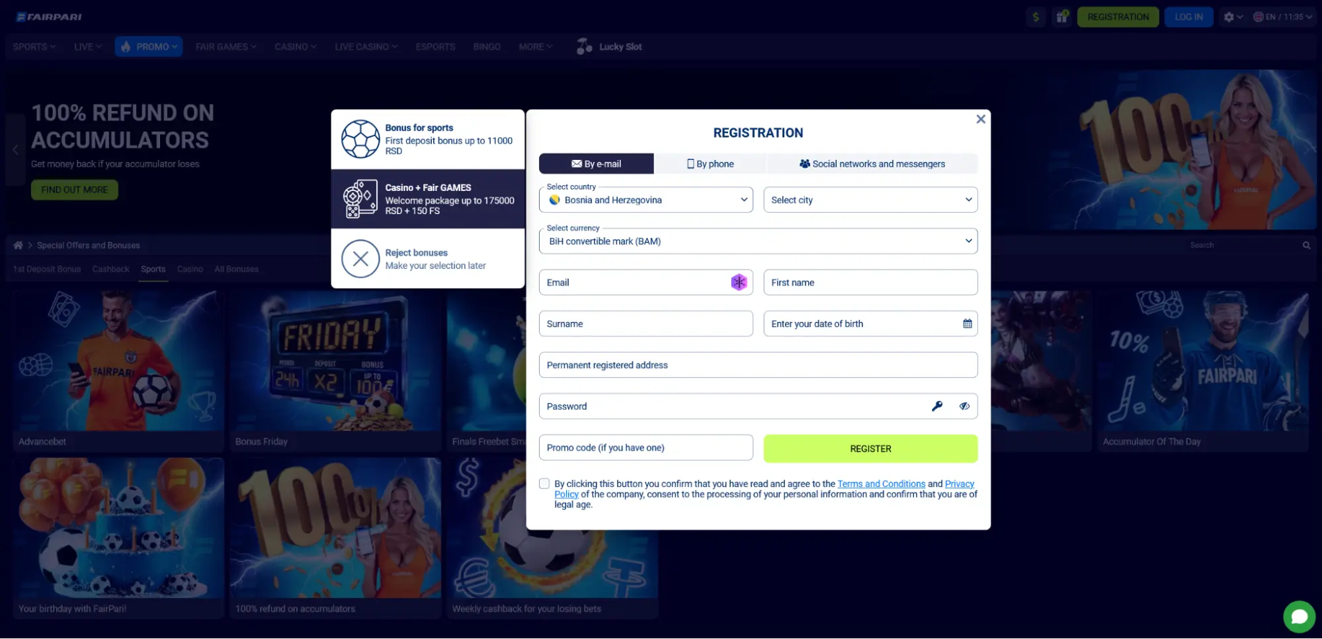Click the First name field
1322x639 pixels.
tap(870, 283)
